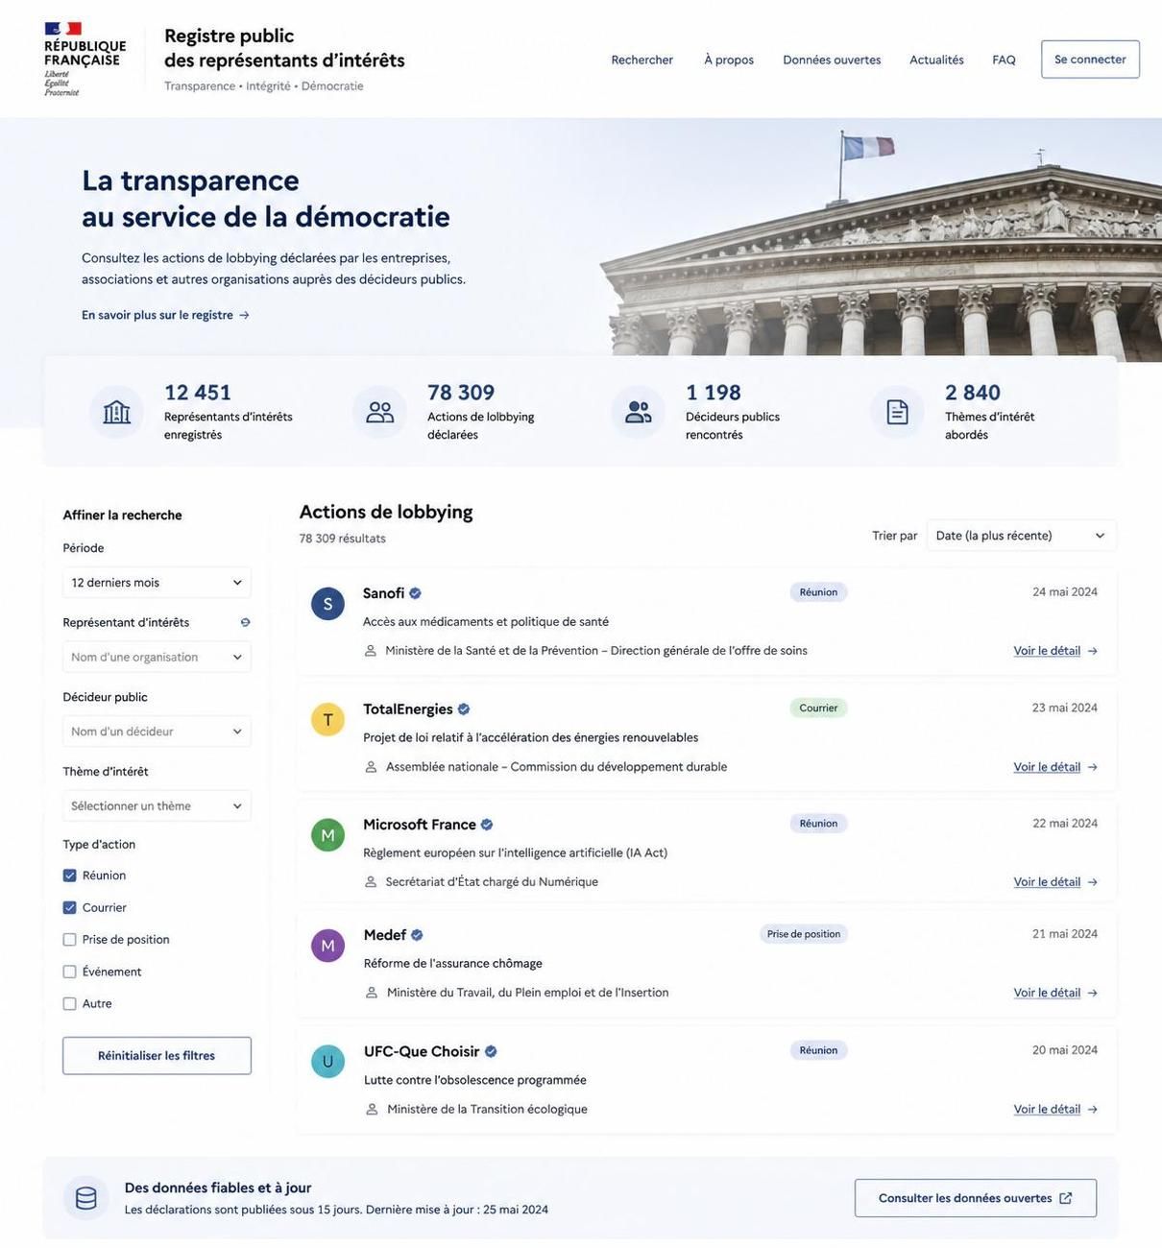Uncheck the Réunion checkbox
The height and width of the screenshot is (1248, 1162).
[69, 876]
